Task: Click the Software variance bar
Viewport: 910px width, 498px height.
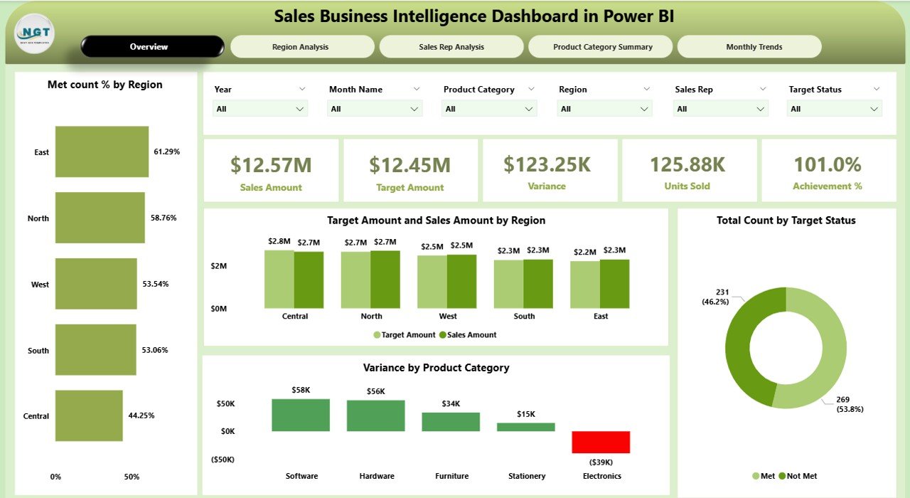Action: click(301, 415)
